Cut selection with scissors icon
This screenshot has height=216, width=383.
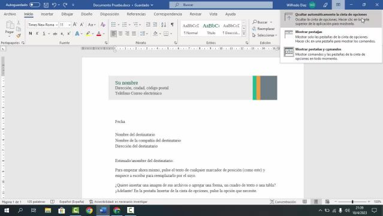tap(19, 23)
